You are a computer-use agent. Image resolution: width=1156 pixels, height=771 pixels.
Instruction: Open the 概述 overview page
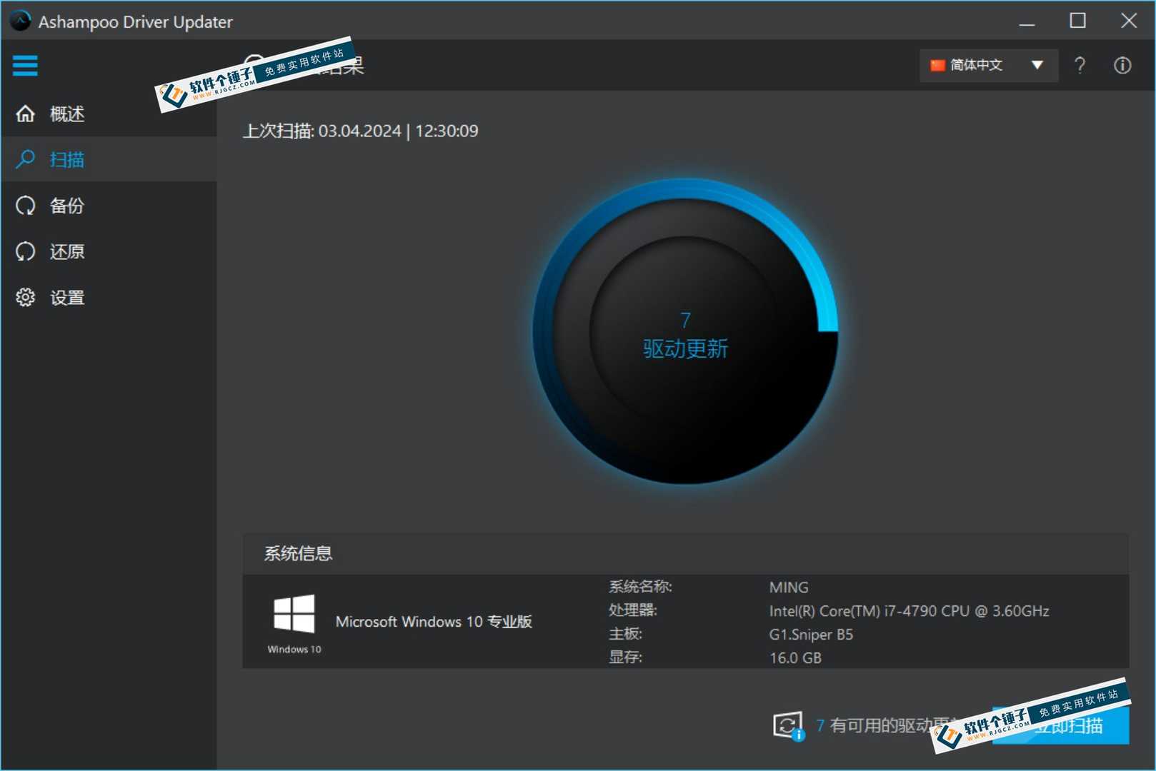(x=109, y=114)
